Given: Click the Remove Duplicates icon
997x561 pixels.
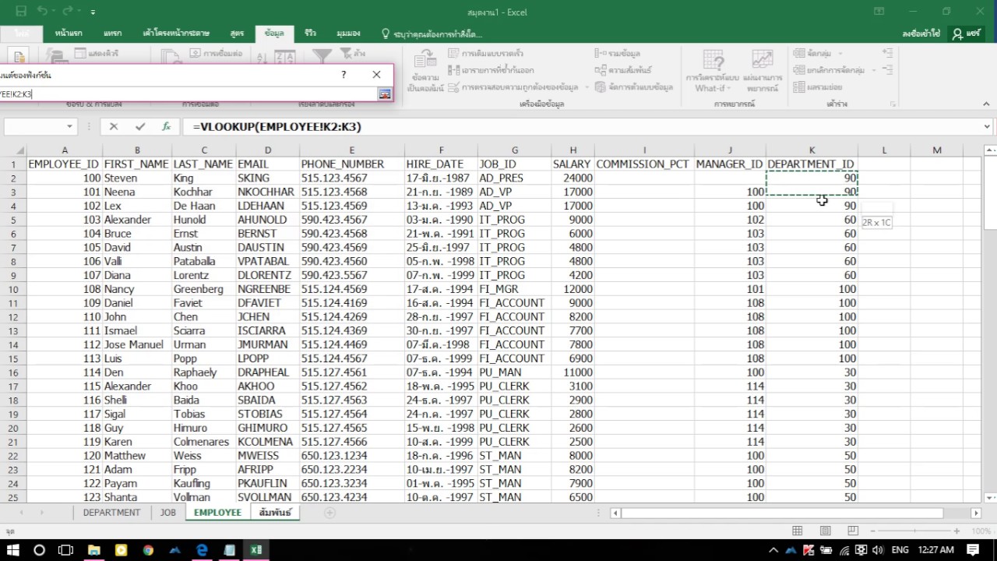Looking at the screenshot, I should pyautogui.click(x=454, y=70).
